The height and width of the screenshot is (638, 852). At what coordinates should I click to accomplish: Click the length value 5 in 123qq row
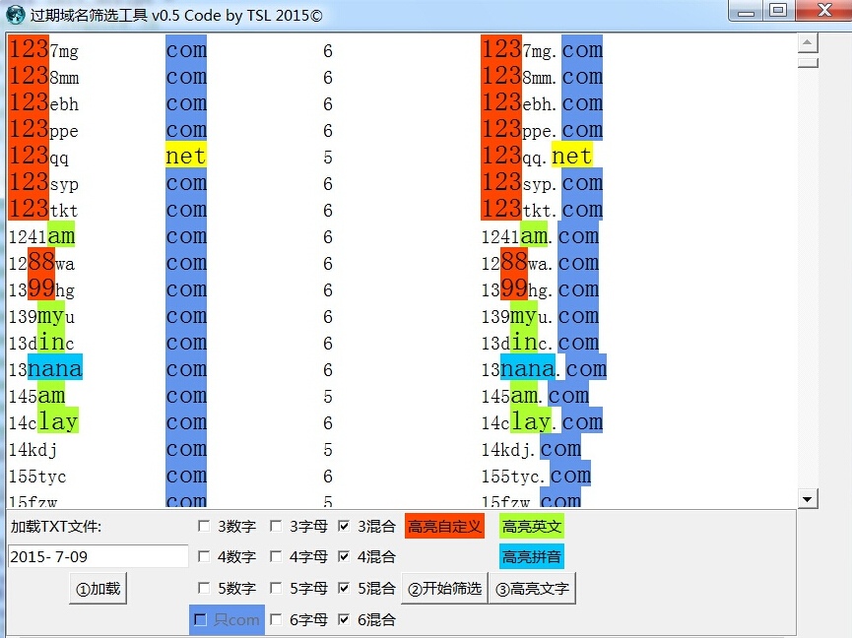[328, 158]
